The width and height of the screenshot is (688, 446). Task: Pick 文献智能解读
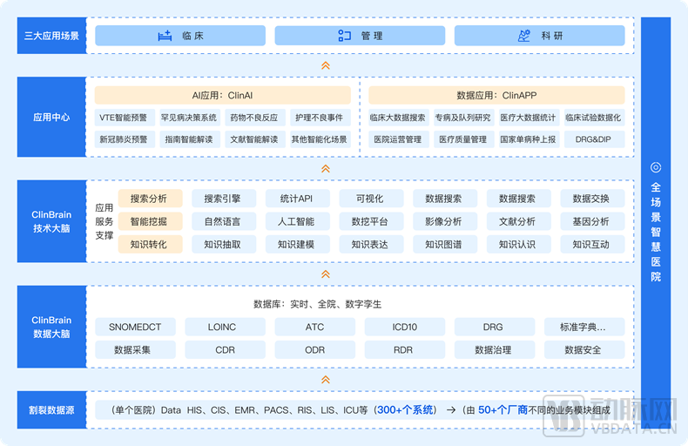(x=255, y=139)
